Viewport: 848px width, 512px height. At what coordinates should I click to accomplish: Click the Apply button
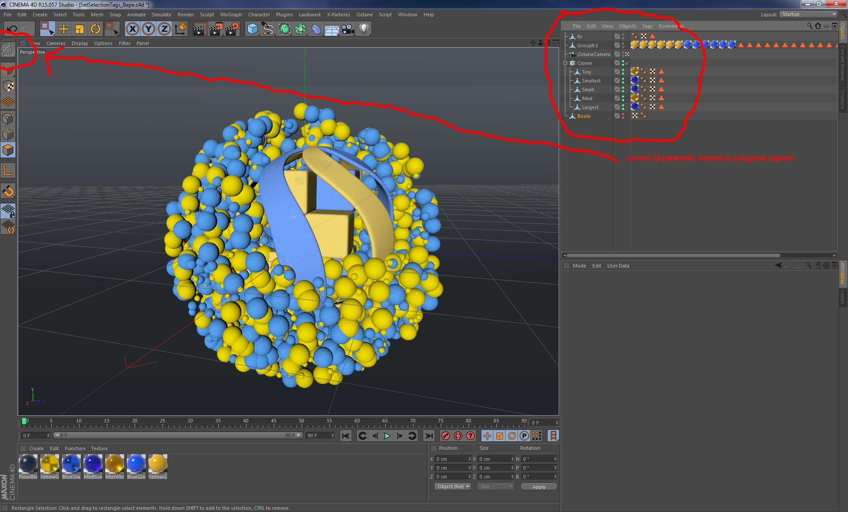pyautogui.click(x=538, y=486)
